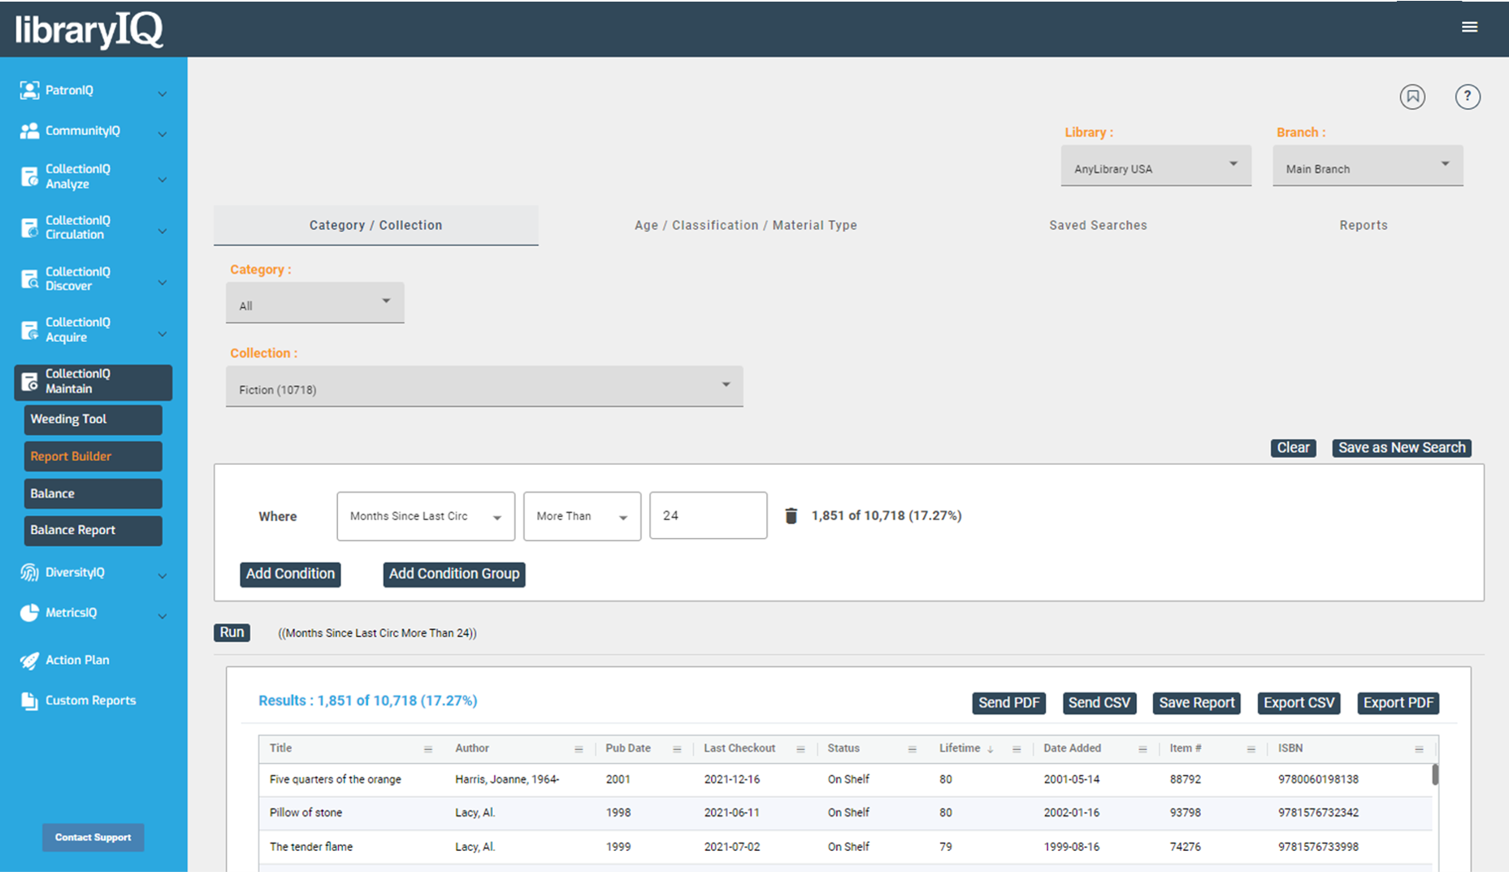Expand the CollectionIQ Circulation chevron
Viewport: 1509px width, 872px height.
coord(162,231)
